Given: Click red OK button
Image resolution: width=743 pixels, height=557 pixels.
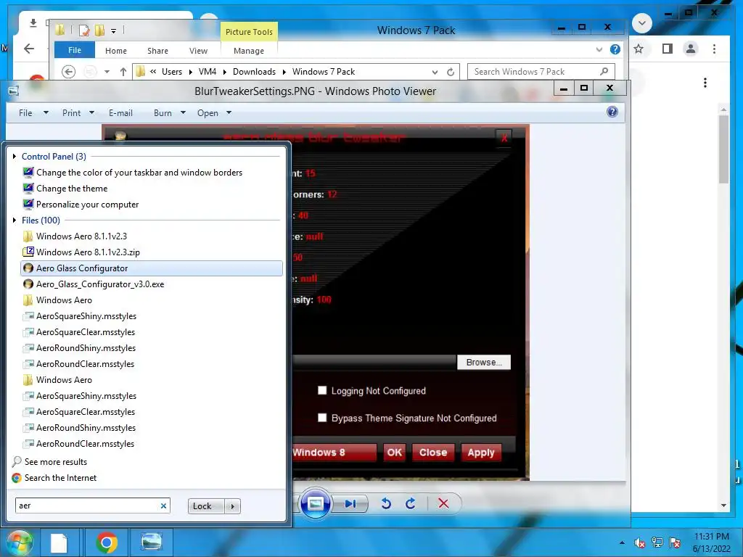Looking at the screenshot, I should [x=394, y=453].
